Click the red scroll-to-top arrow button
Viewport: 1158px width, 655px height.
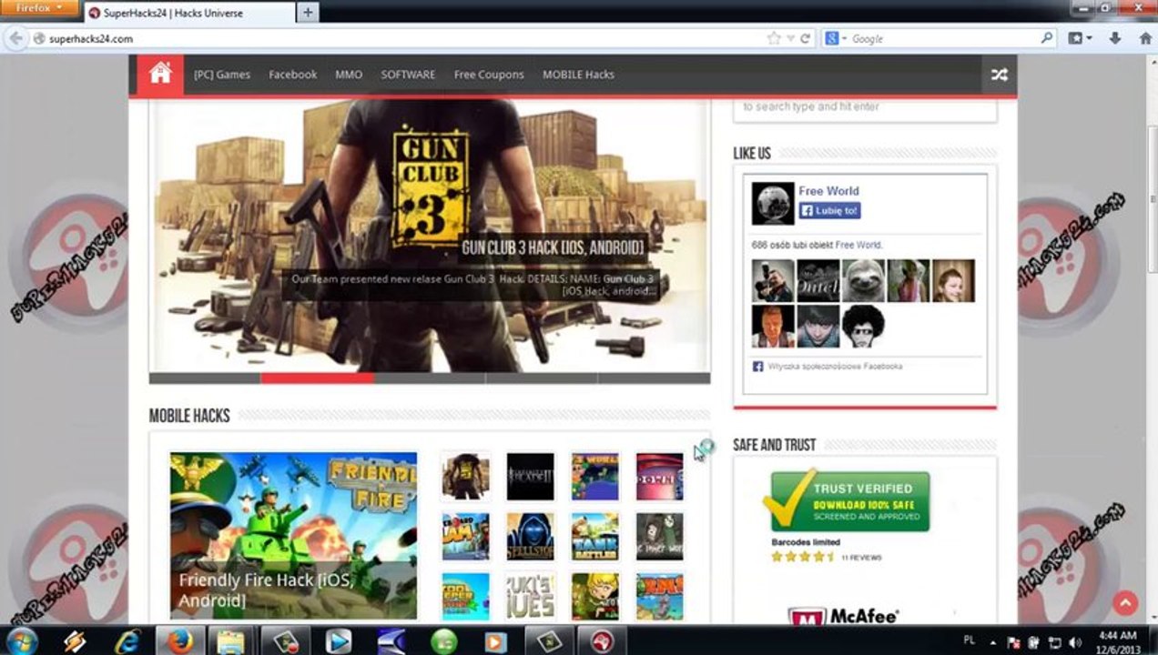(x=1125, y=603)
